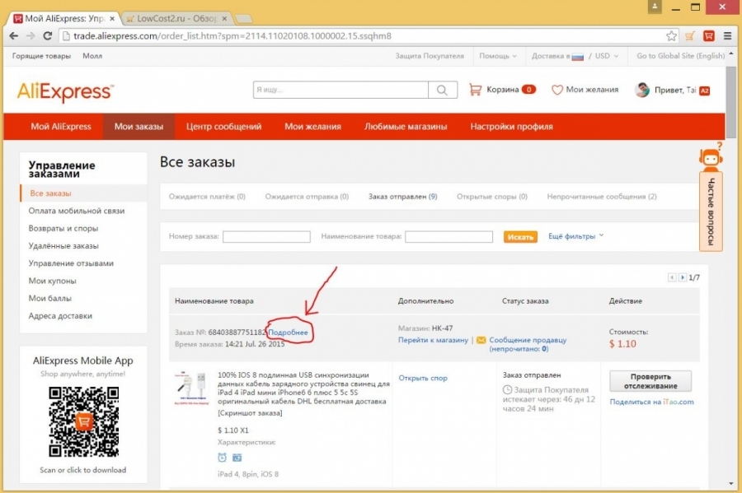Click the 'Подробнее' order details link
The image size is (742, 493).
click(288, 332)
